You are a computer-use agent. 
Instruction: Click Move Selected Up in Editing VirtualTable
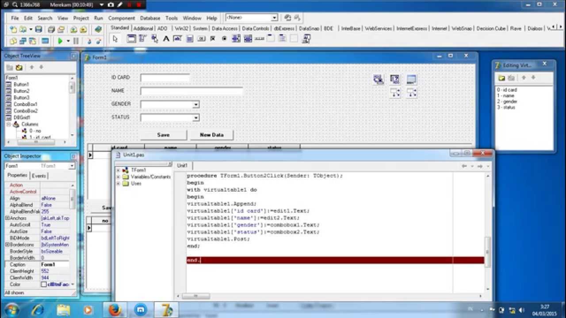[x=524, y=78]
